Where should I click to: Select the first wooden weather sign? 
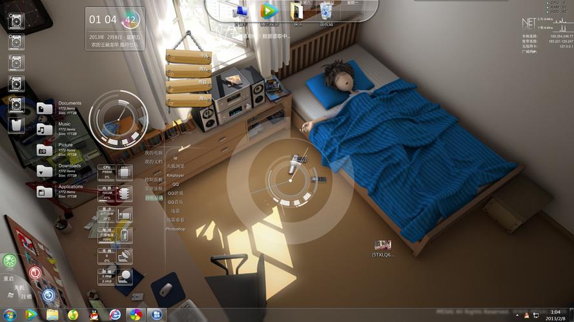click(x=188, y=56)
